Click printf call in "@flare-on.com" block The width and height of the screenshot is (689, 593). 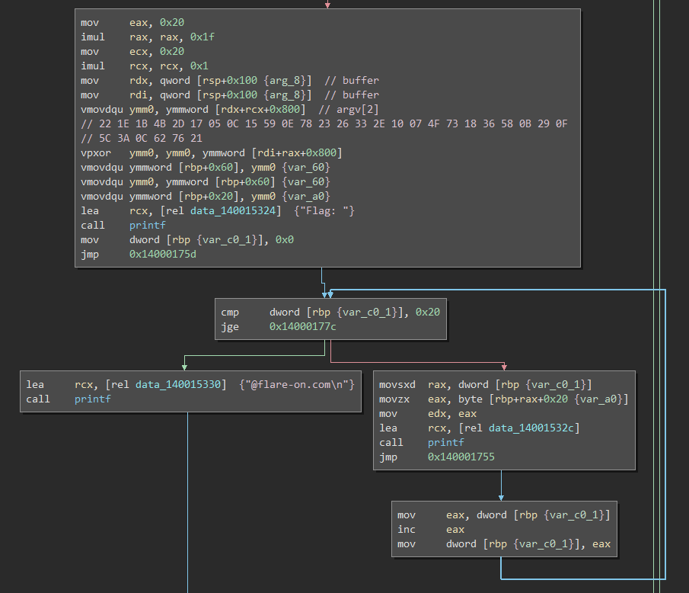92,399
